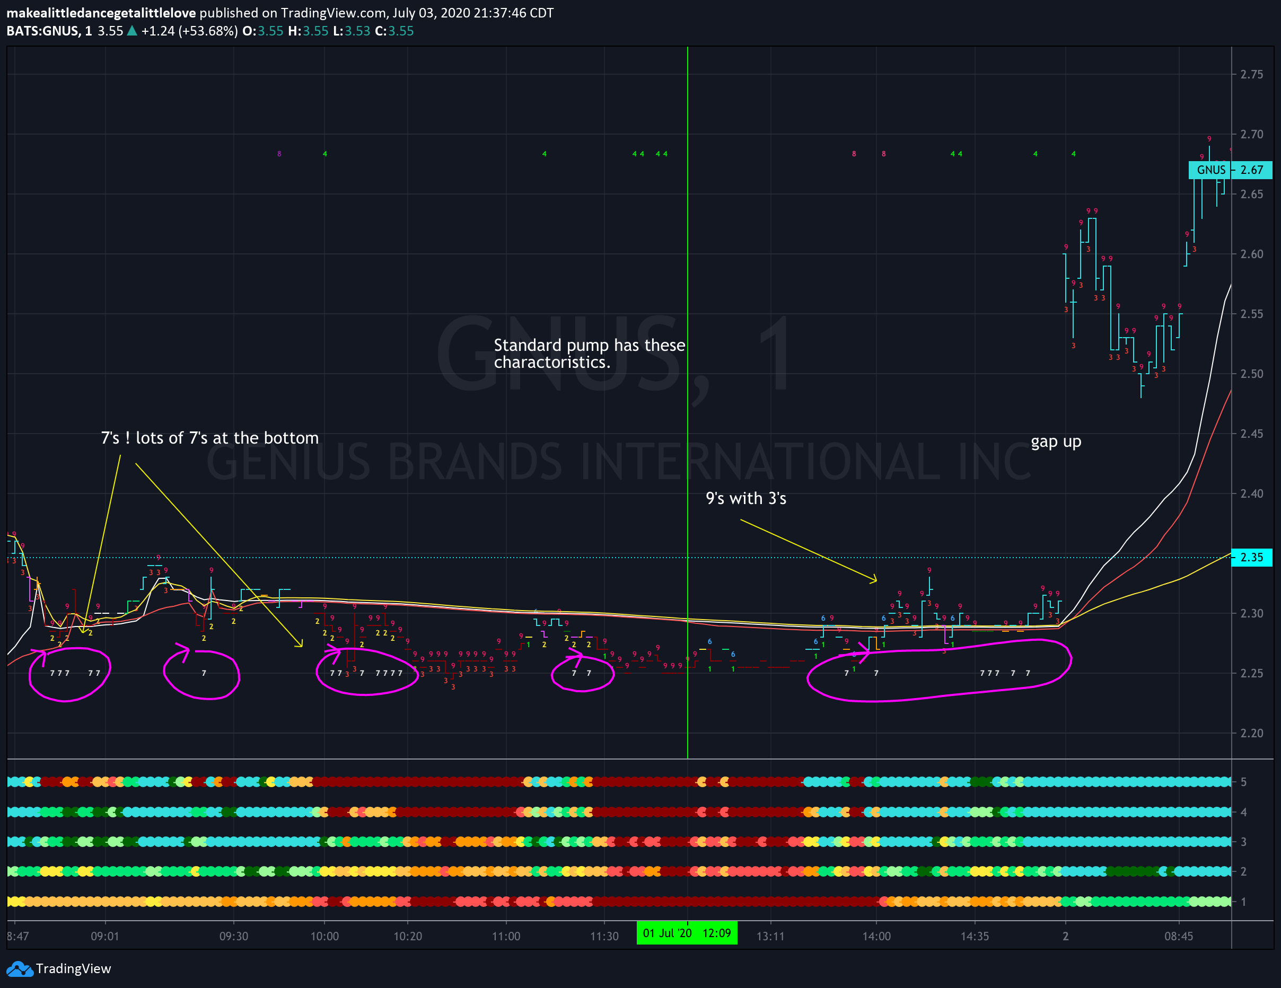Click the 13:11 time axis label

point(770,937)
